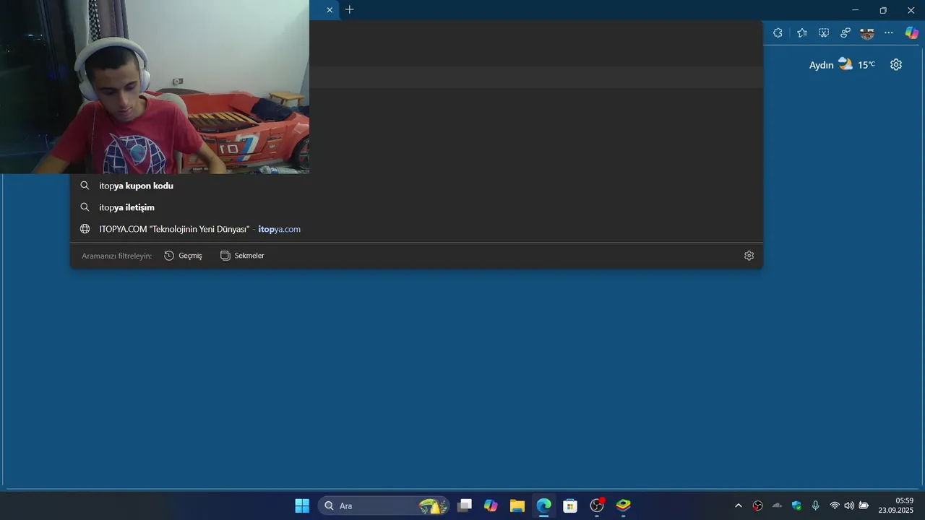Open the volume speaker control
Viewport: 925px width, 520px height.
pos(849,506)
